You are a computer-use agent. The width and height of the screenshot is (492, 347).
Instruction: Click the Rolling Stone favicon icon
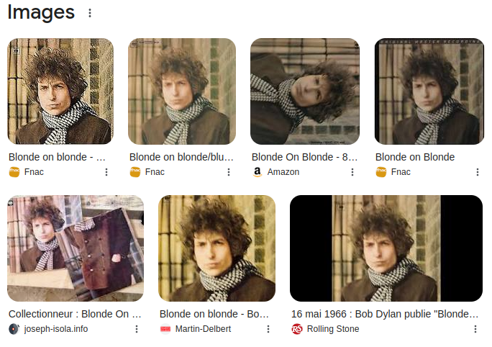pos(297,329)
